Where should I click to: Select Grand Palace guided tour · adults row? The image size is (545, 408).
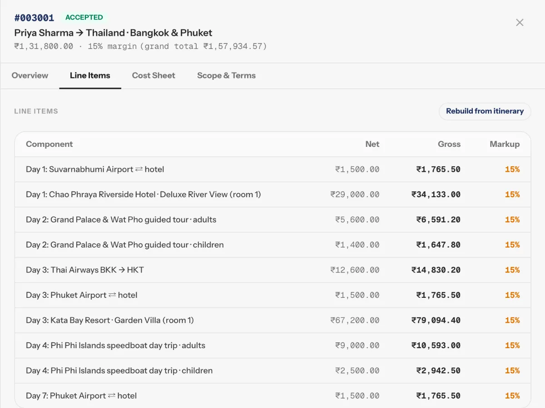tap(272, 220)
